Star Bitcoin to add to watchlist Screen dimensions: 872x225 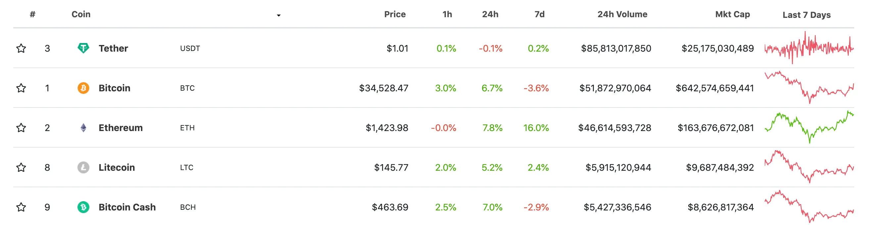pos(21,88)
